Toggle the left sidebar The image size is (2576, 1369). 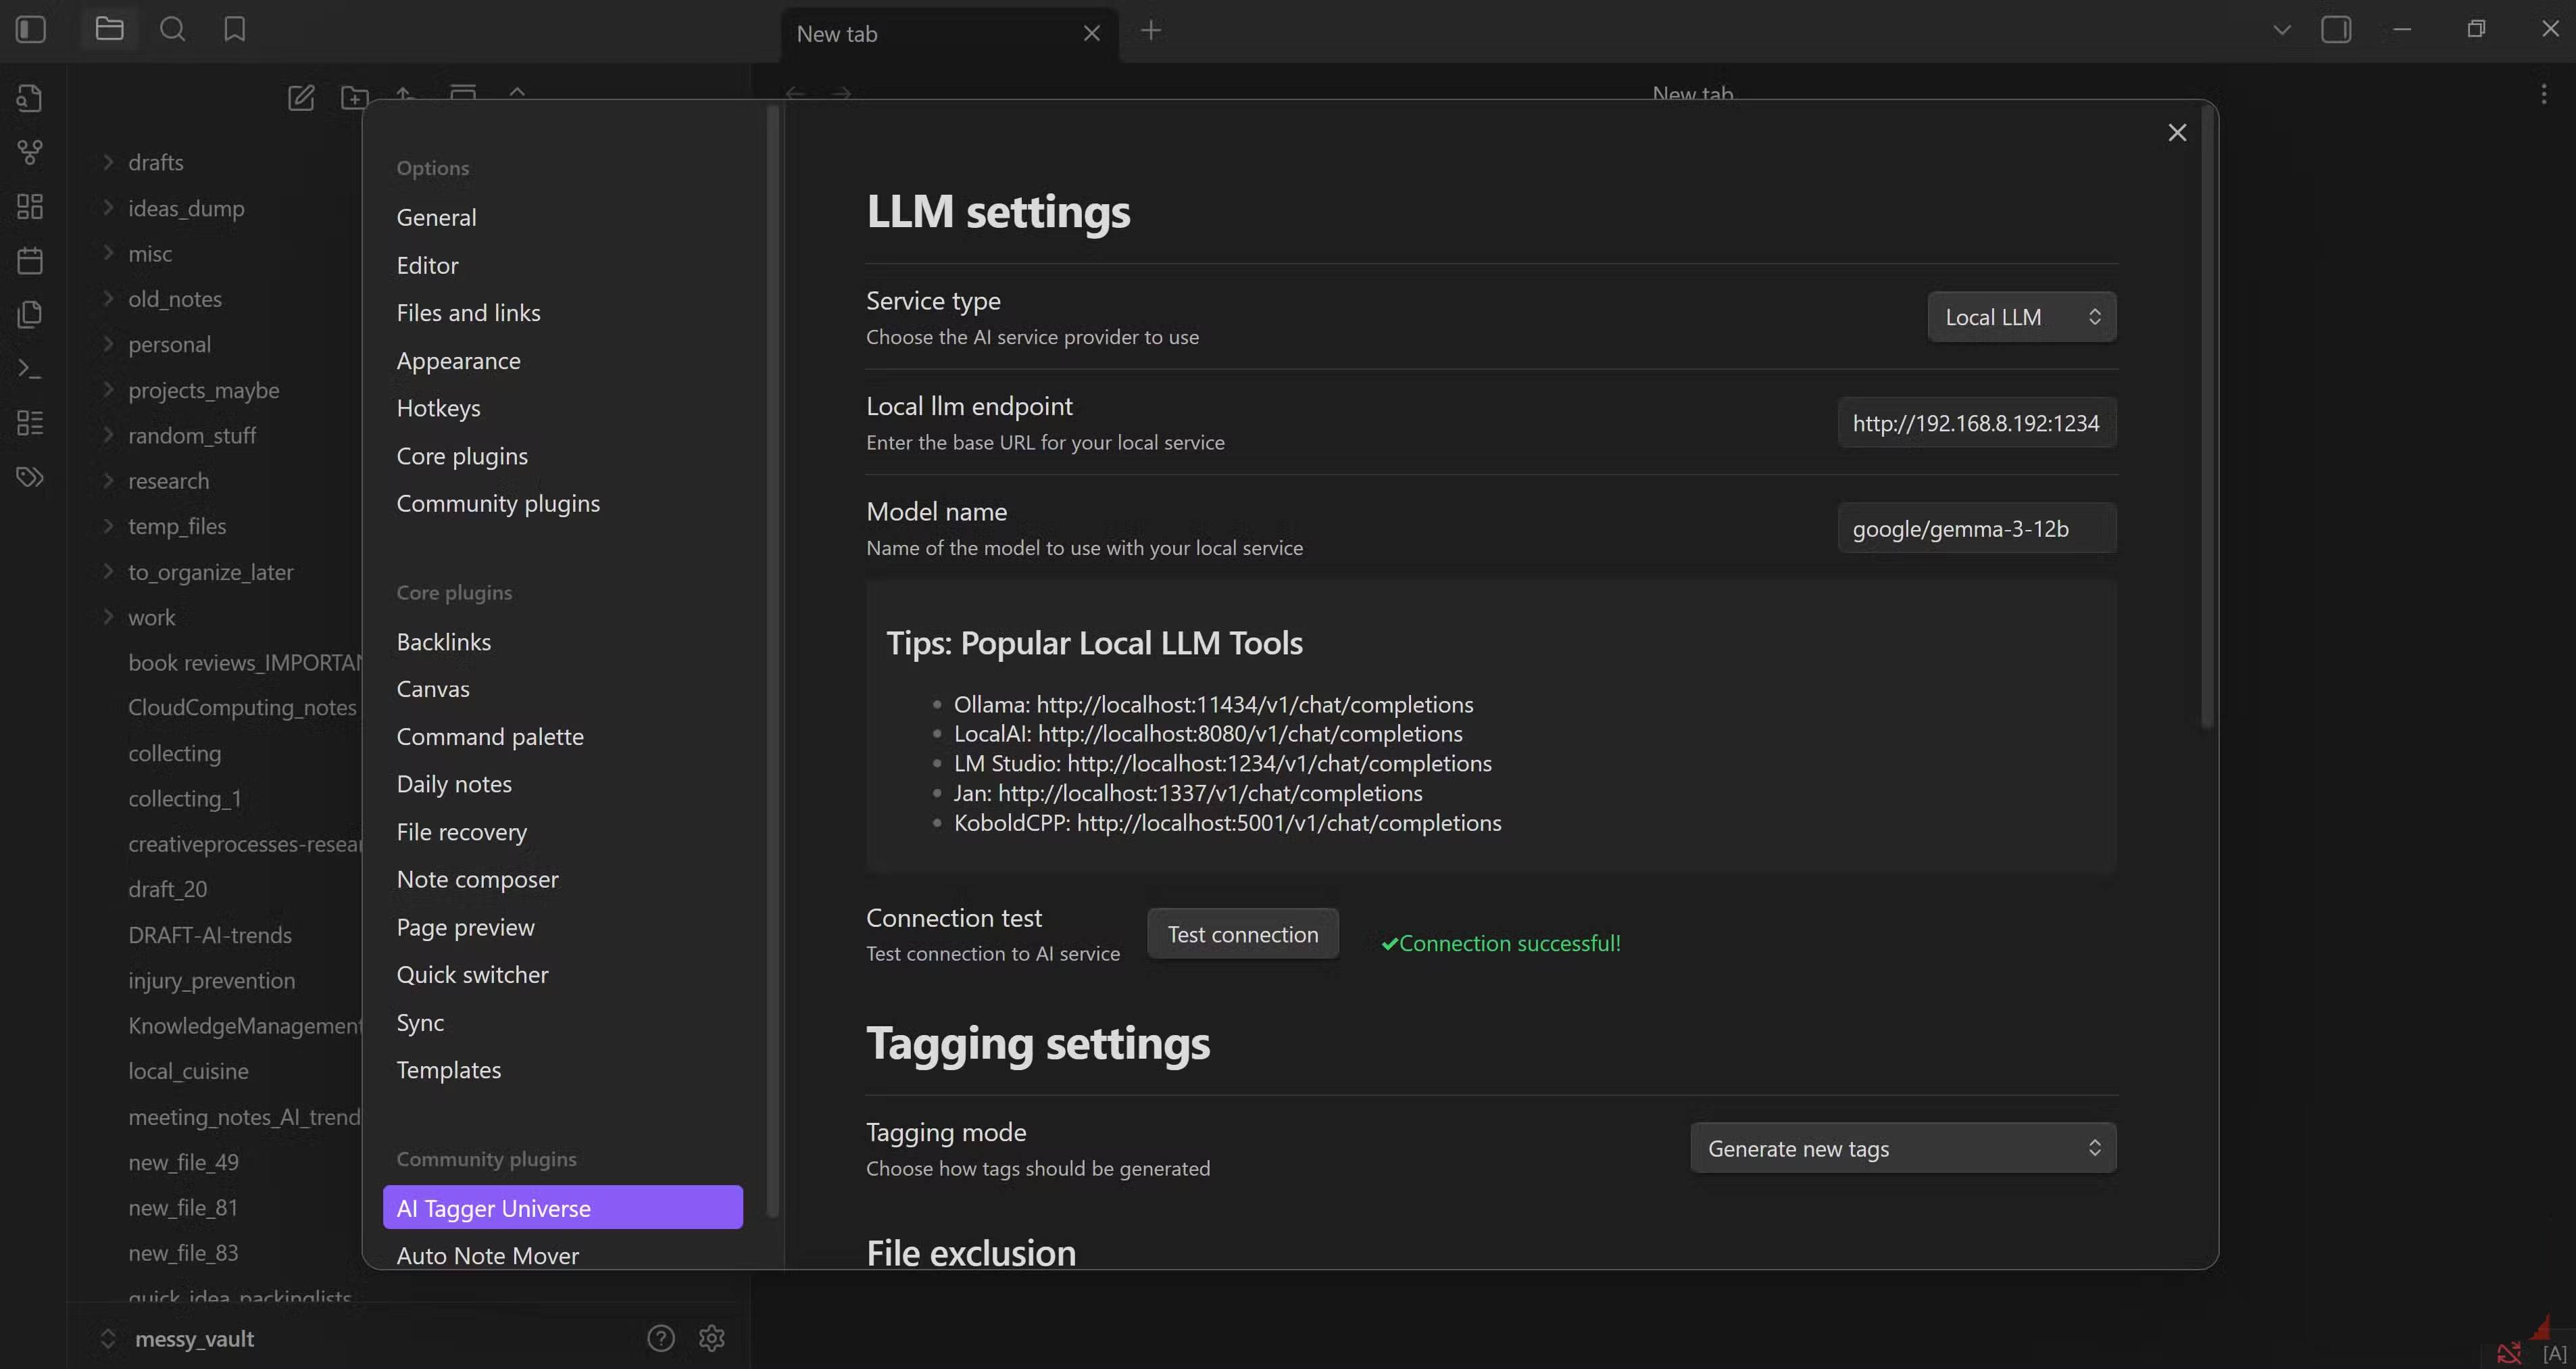point(31,30)
